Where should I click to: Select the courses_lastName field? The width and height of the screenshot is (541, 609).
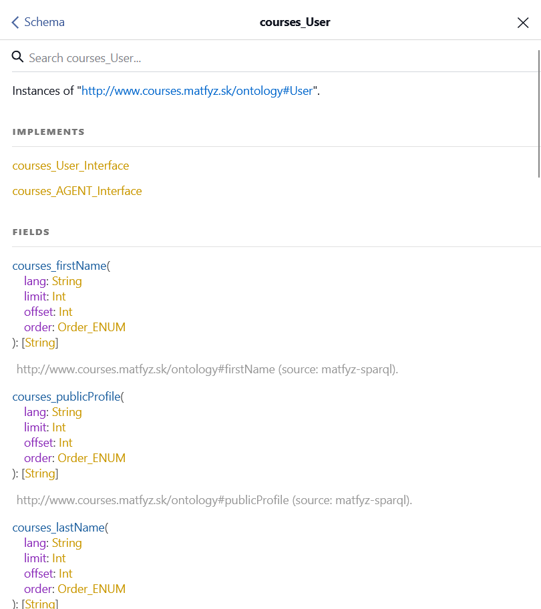(x=58, y=528)
